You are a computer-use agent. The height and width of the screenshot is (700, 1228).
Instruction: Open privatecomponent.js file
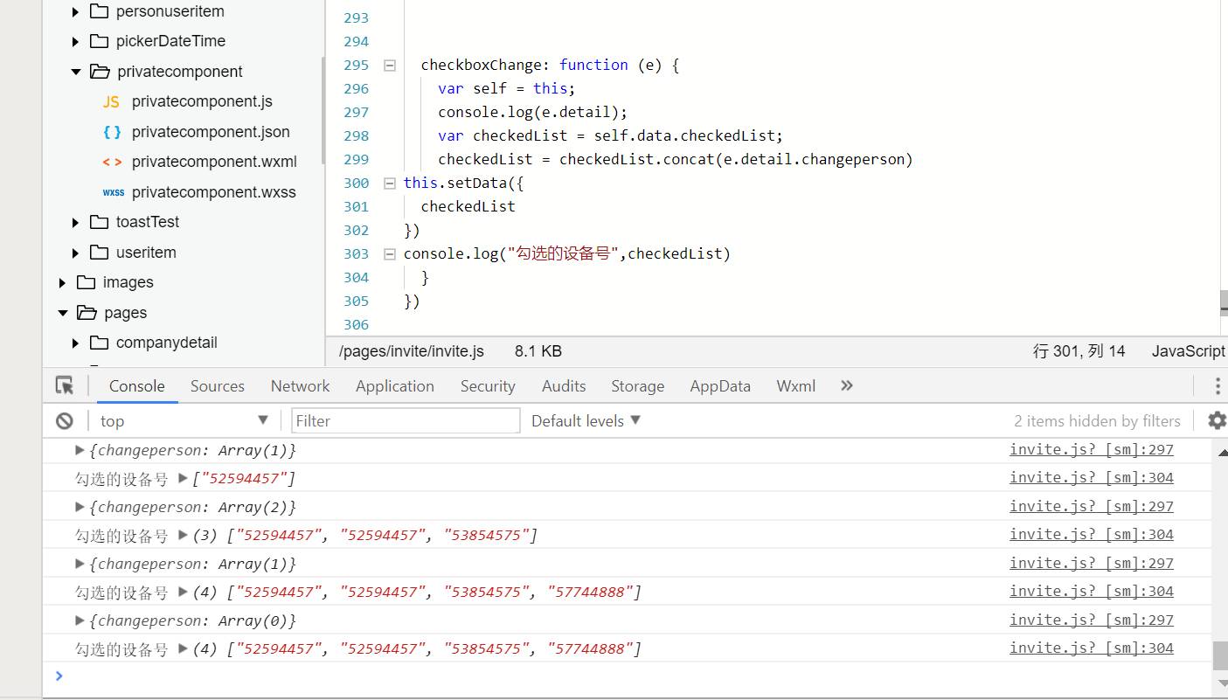tap(201, 101)
